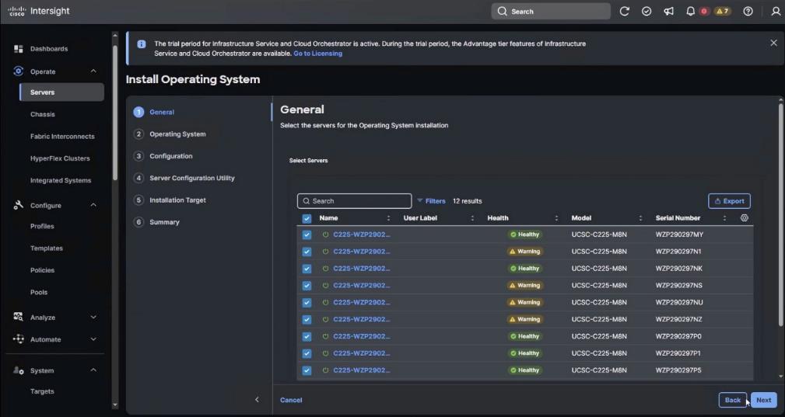Cancel the OS installation wizard

pos(291,400)
